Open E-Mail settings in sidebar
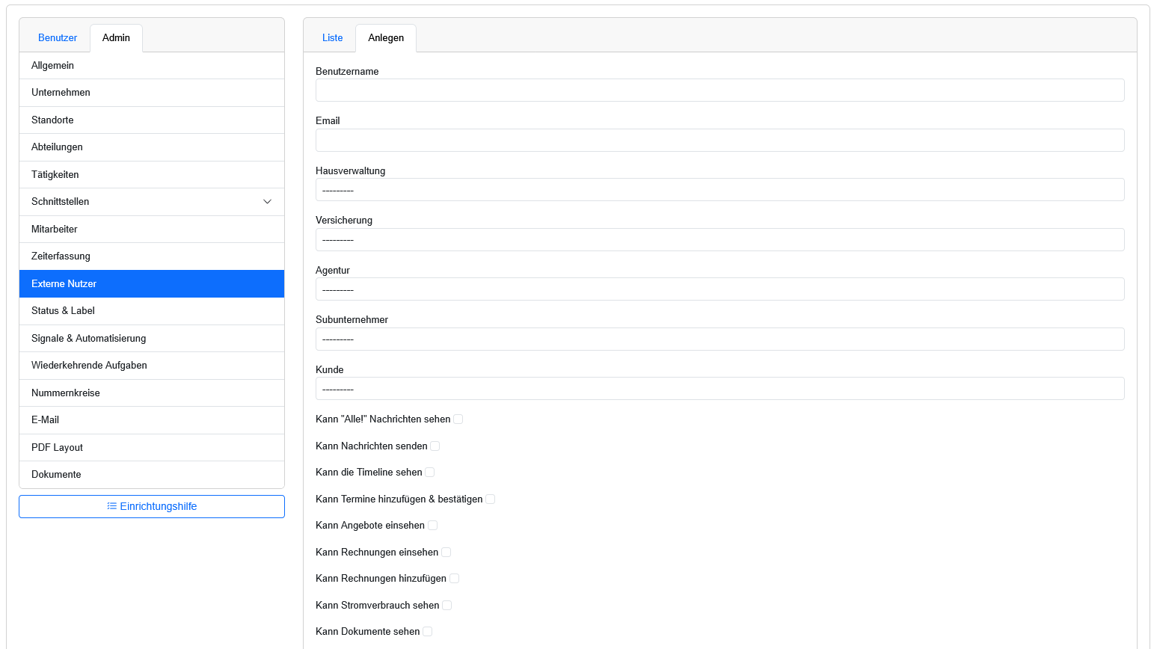This screenshot has width=1154, height=649. click(152, 420)
